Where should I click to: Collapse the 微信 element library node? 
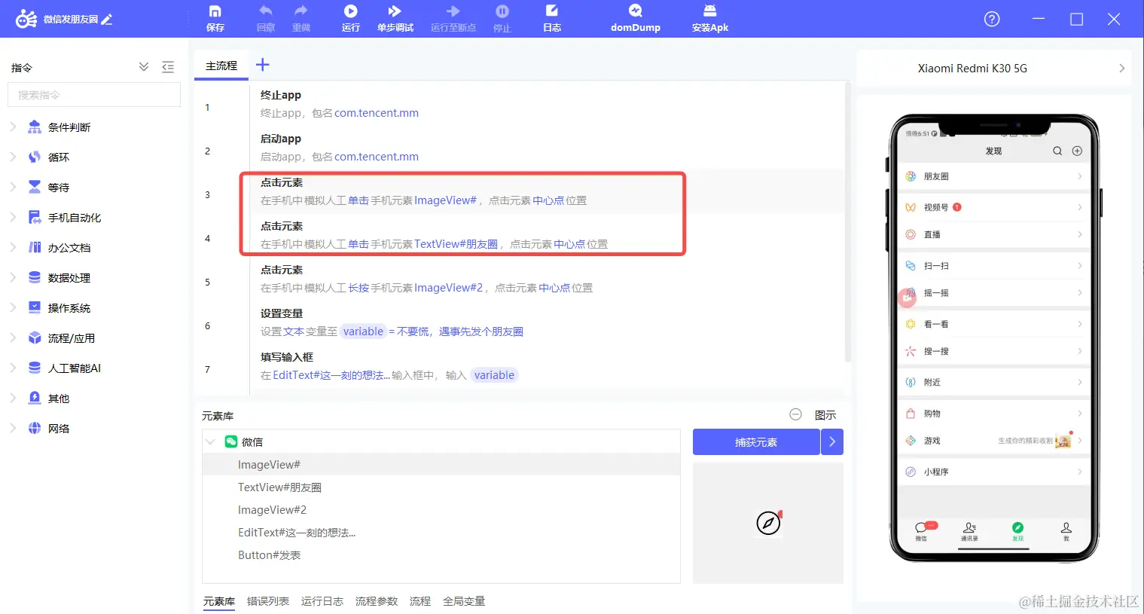[x=211, y=442]
